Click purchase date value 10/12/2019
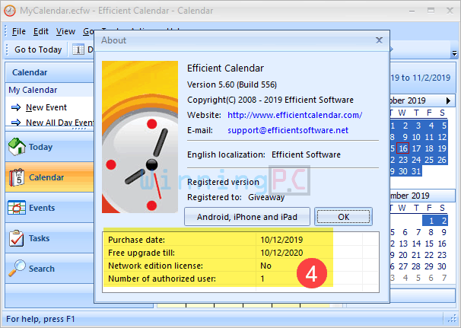The width and height of the screenshot is (461, 328). pos(281,240)
